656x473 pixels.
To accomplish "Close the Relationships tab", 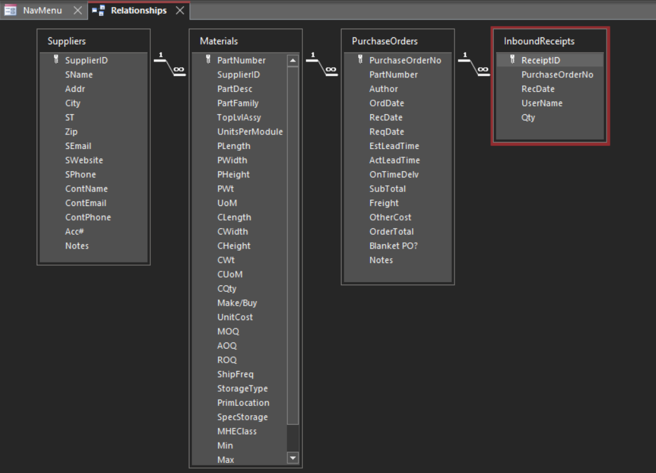I will point(180,10).
